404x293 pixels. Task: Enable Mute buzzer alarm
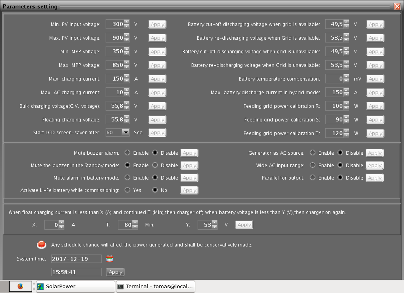[x=127, y=153]
